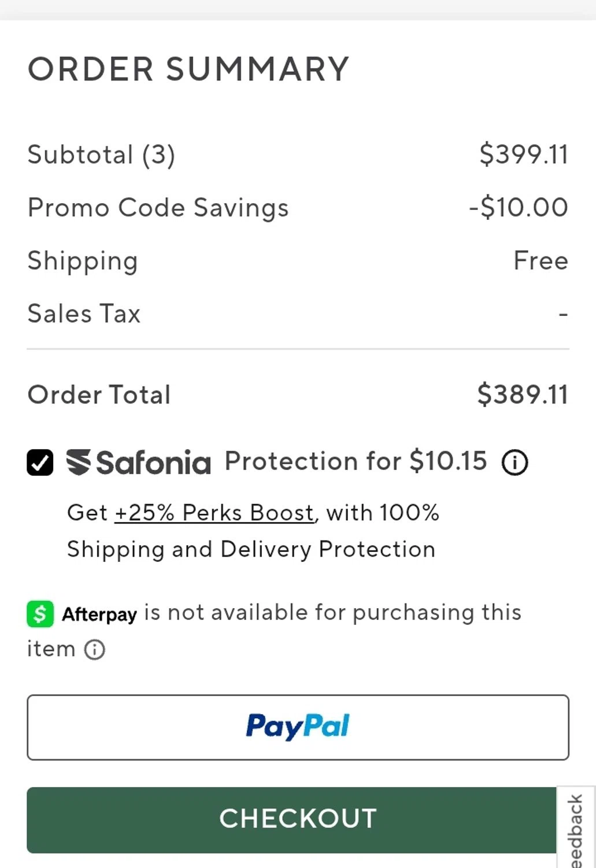
Task: Select the $389.11 order total amount
Action: (522, 395)
